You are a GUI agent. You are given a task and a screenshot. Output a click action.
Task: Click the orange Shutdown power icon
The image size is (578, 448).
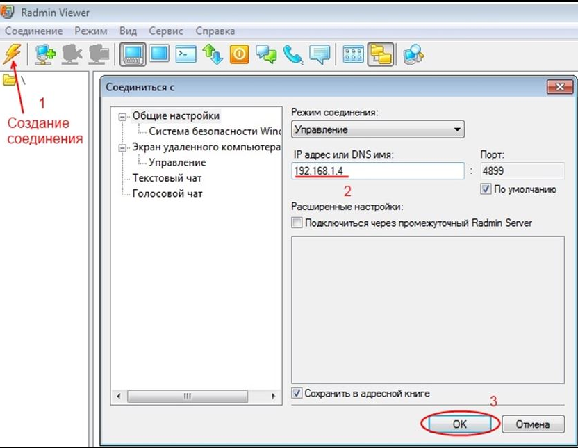pos(239,54)
